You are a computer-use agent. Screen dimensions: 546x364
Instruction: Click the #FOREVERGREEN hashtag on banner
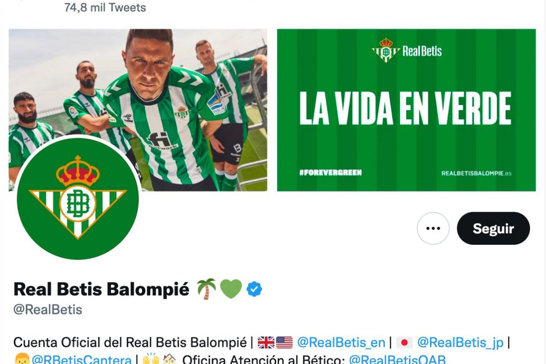(330, 173)
